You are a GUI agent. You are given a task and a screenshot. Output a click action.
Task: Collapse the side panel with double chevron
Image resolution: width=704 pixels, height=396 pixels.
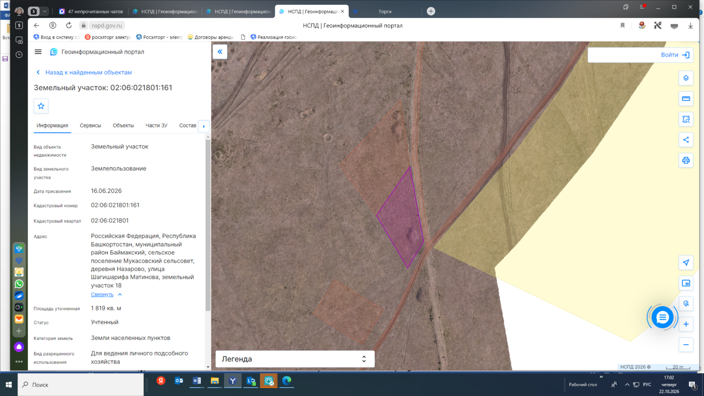(220, 52)
